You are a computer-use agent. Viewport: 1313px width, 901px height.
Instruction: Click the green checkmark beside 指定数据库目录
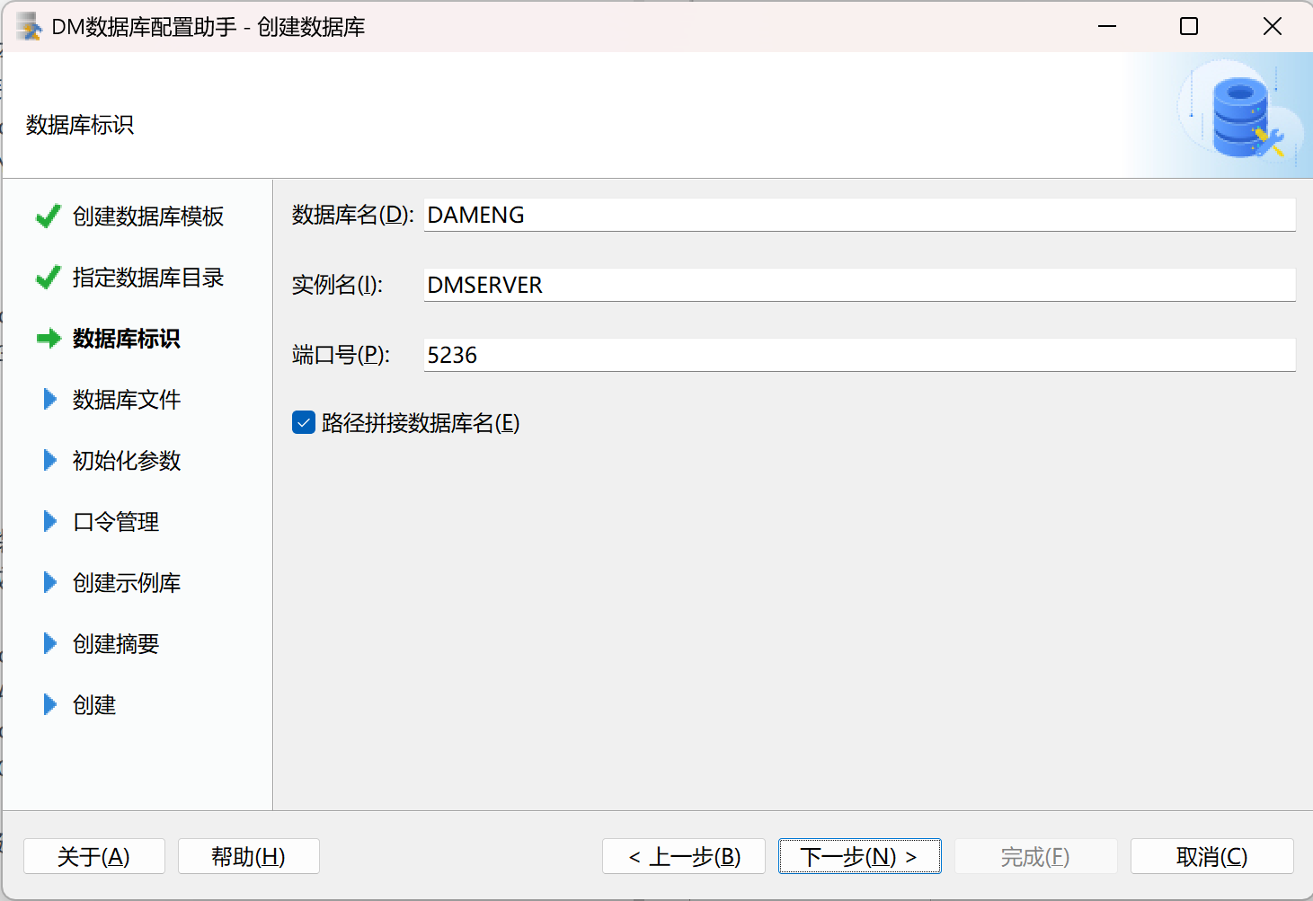click(48, 278)
